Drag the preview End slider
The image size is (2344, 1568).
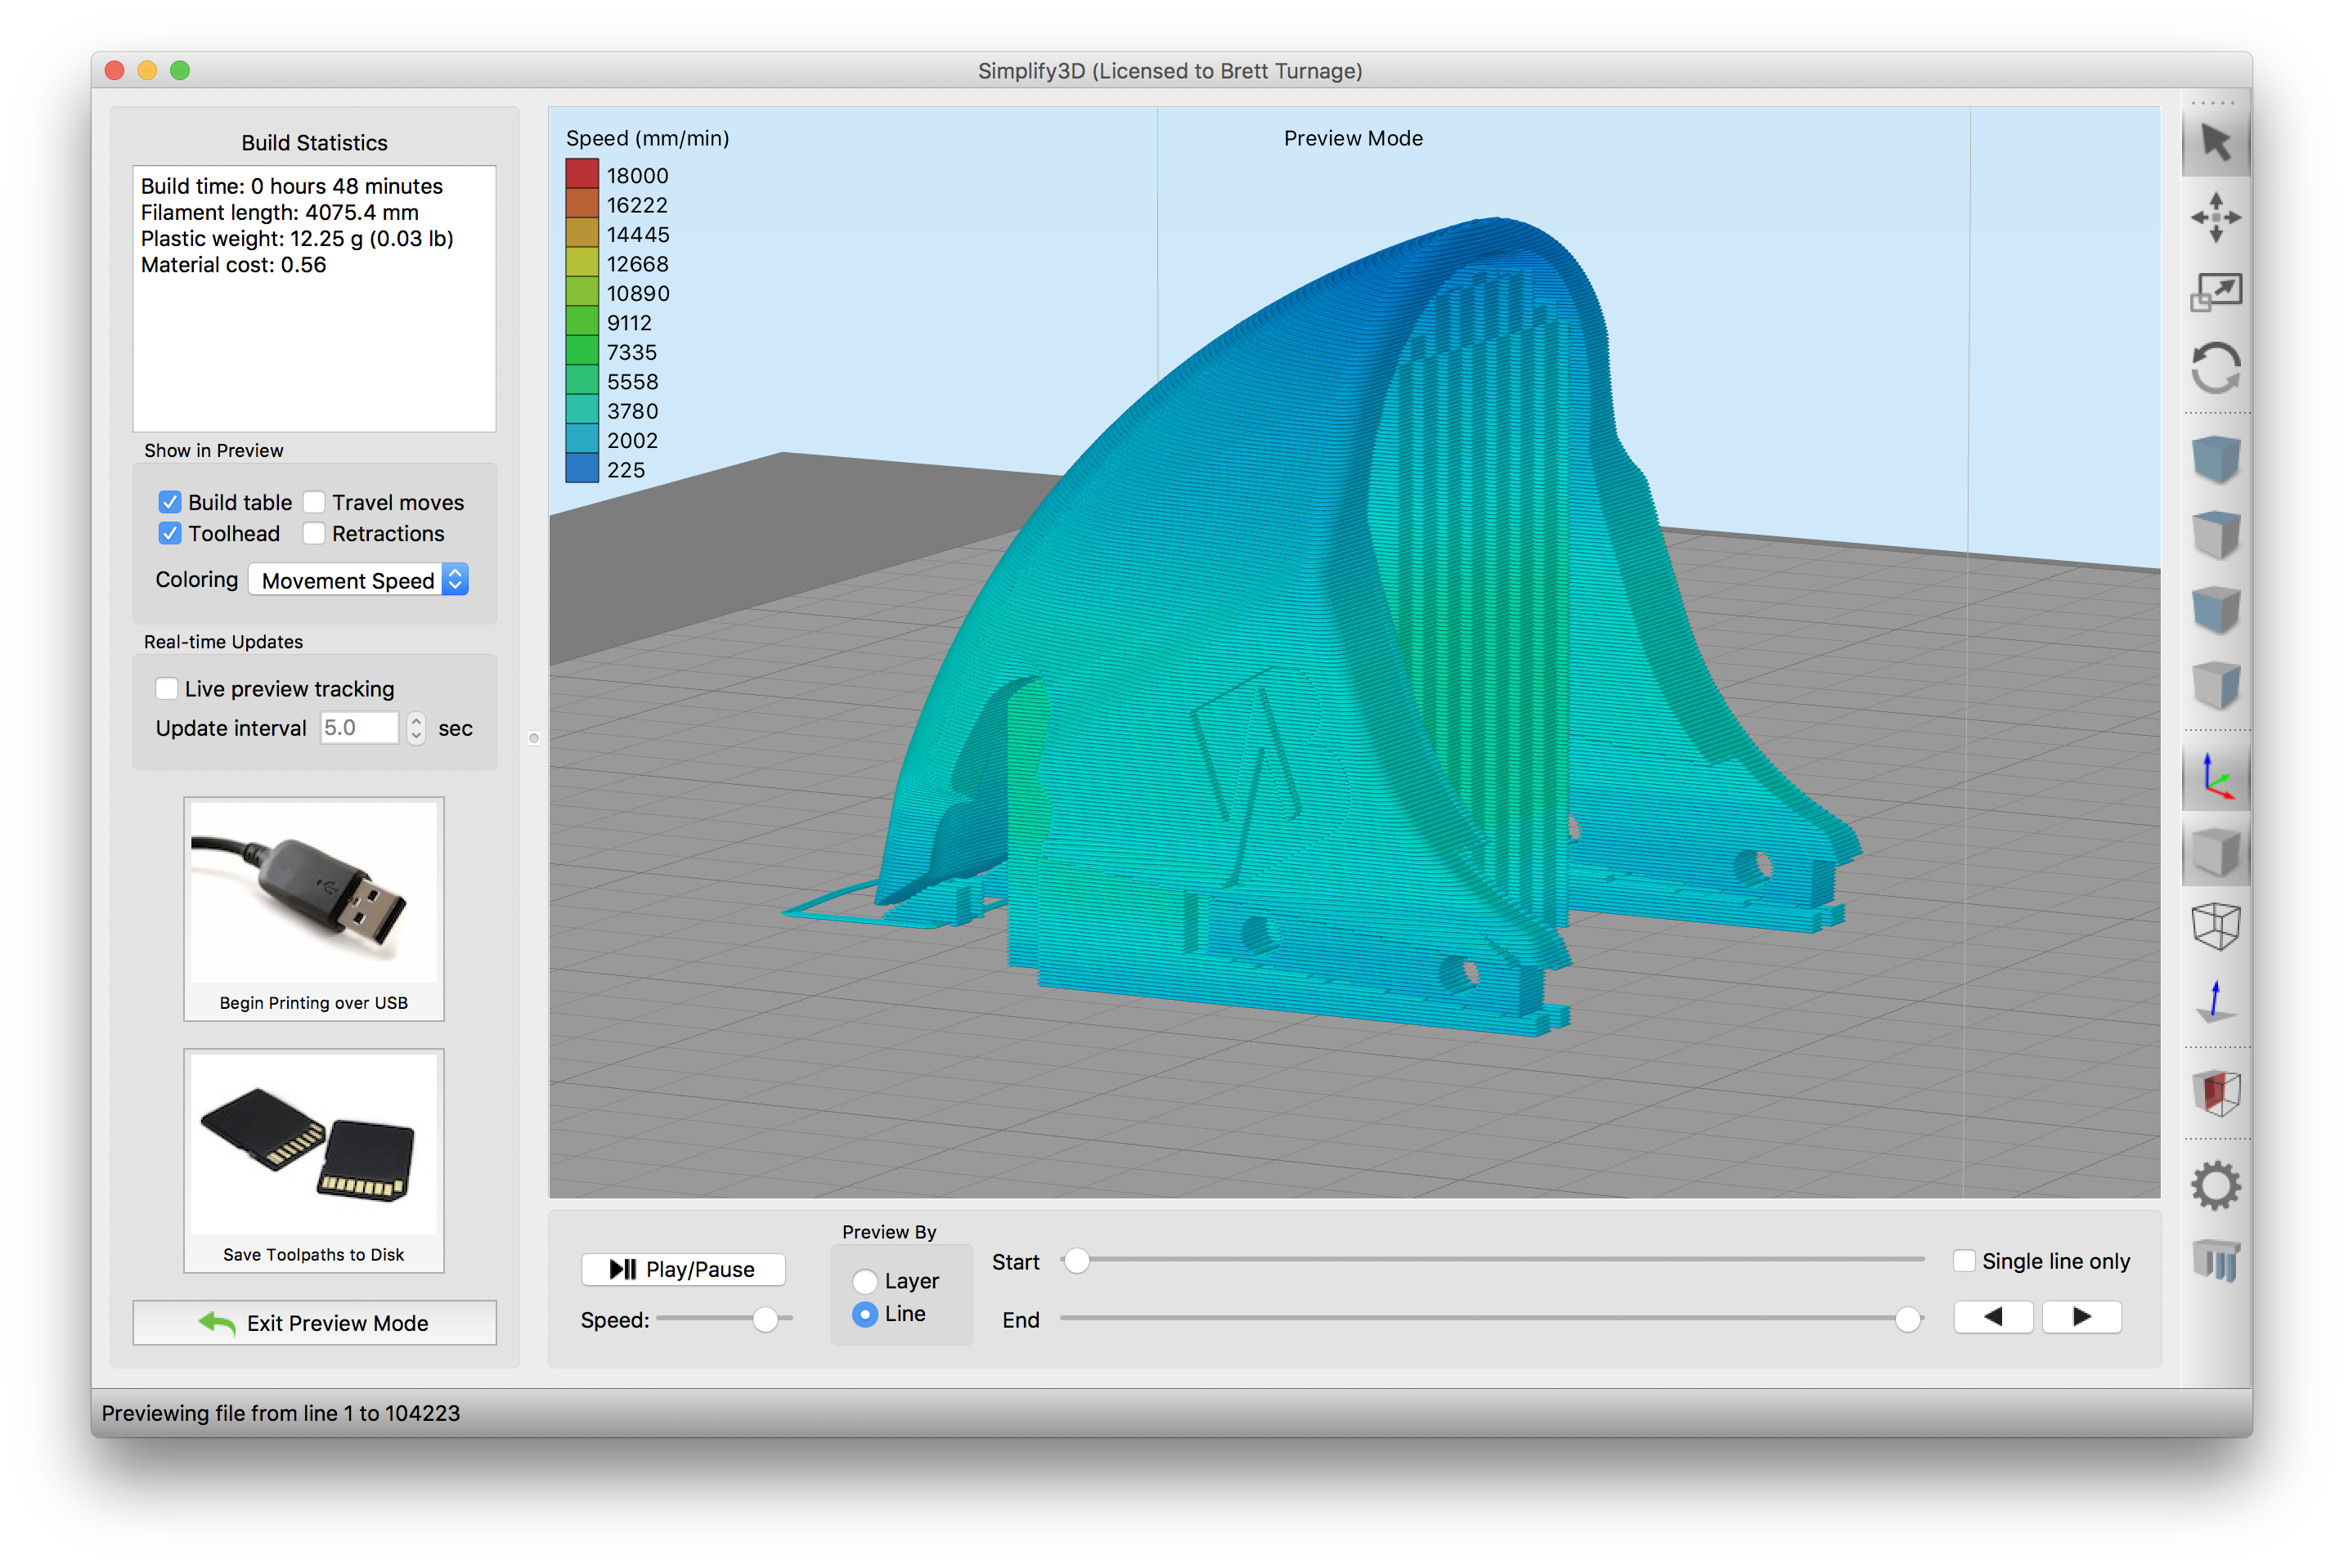click(x=1906, y=1318)
